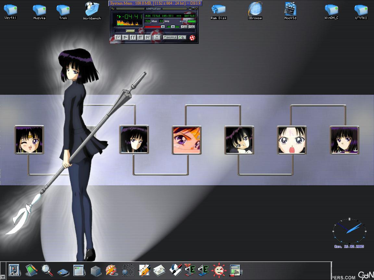Screen dimensions: 374x280
Task: Click the stereo indicator in AMPlifier
Action: 192,21
